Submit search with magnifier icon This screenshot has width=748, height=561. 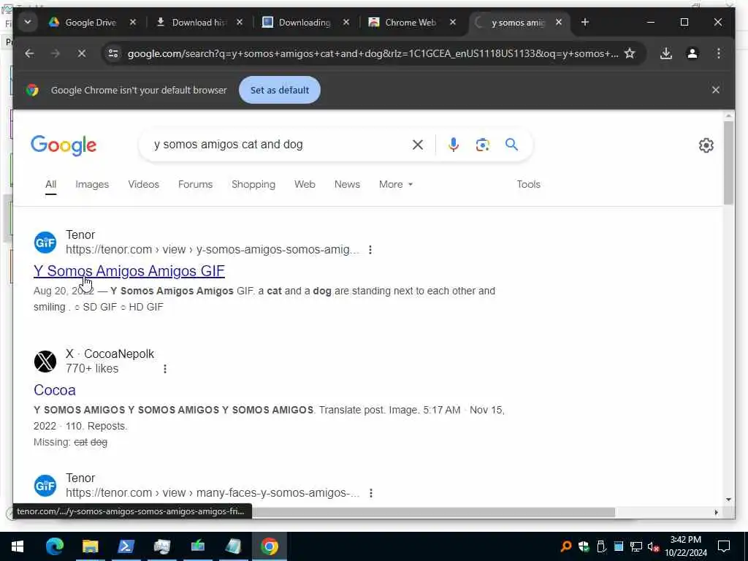tap(511, 145)
